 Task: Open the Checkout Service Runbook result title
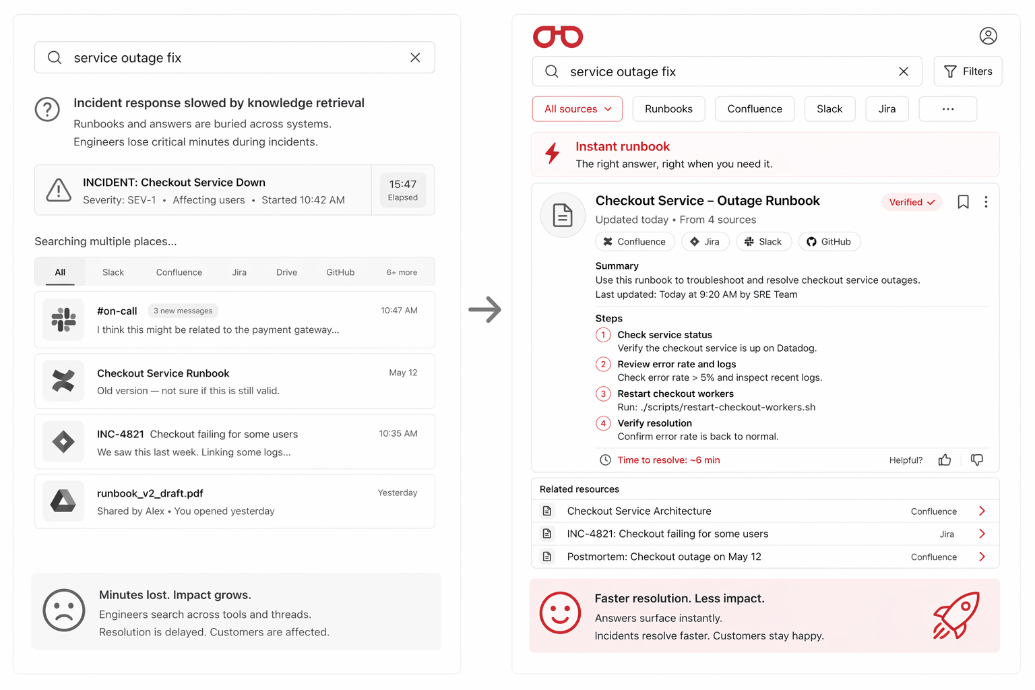[163, 373]
